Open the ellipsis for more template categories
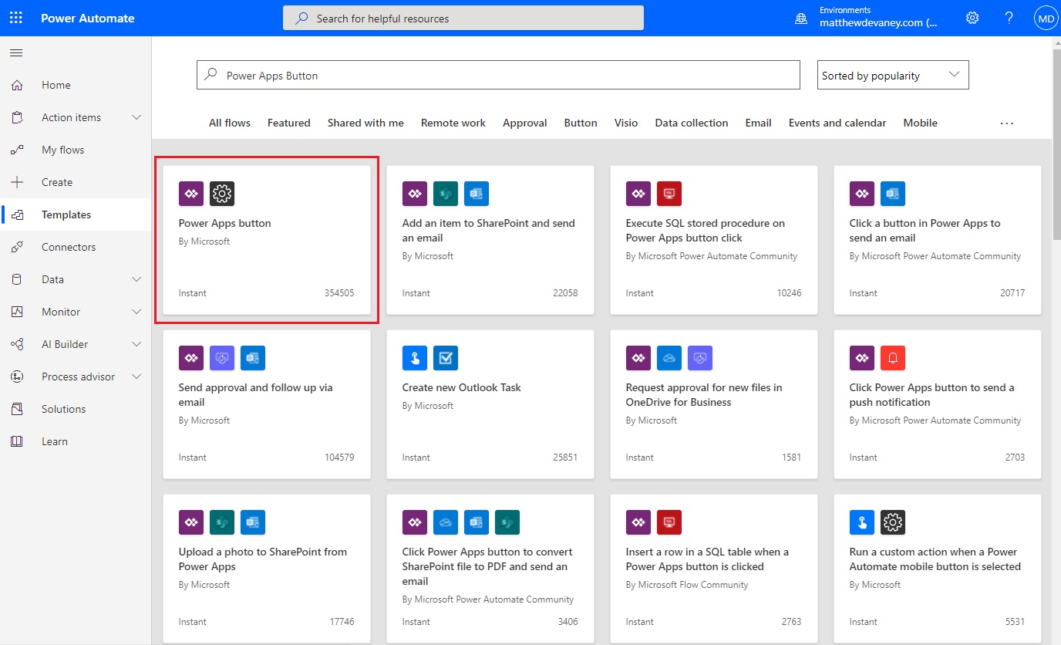This screenshot has width=1061, height=645. click(1007, 123)
